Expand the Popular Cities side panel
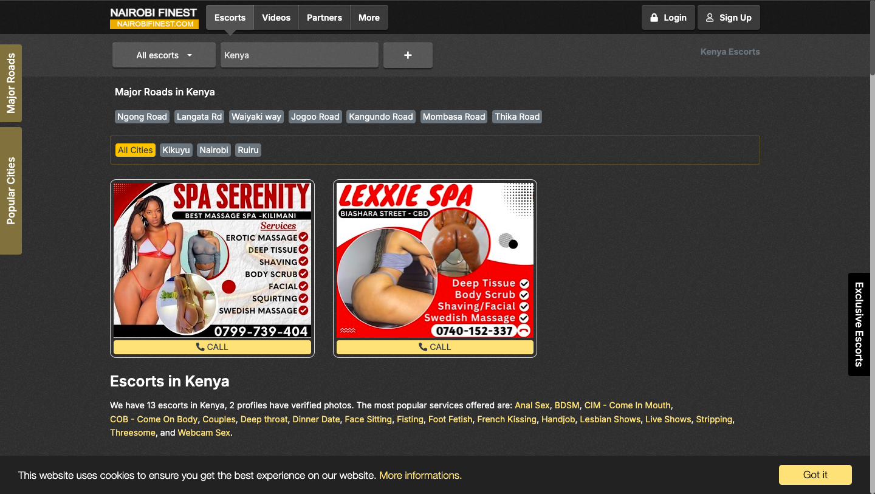The width and height of the screenshot is (875, 494). [11, 191]
